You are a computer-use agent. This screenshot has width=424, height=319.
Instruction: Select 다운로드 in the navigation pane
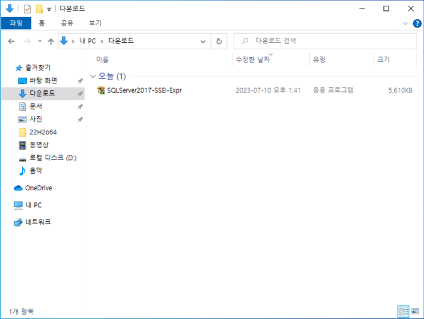click(x=42, y=93)
